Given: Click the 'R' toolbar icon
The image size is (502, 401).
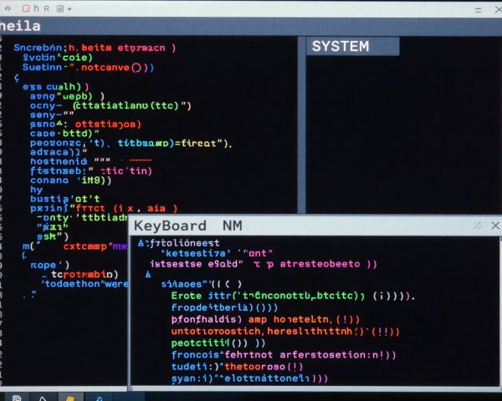Looking at the screenshot, I should point(47,8).
